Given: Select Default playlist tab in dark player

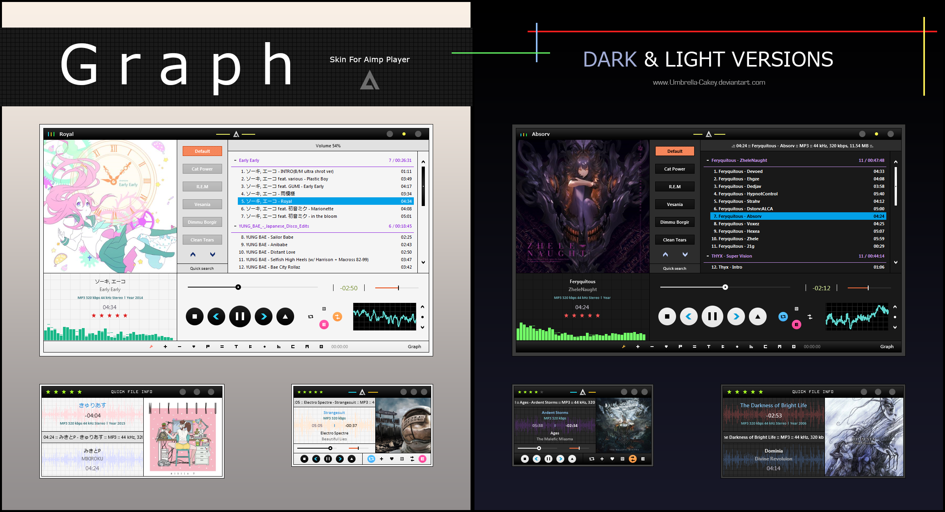Looking at the screenshot, I should pyautogui.click(x=675, y=151).
